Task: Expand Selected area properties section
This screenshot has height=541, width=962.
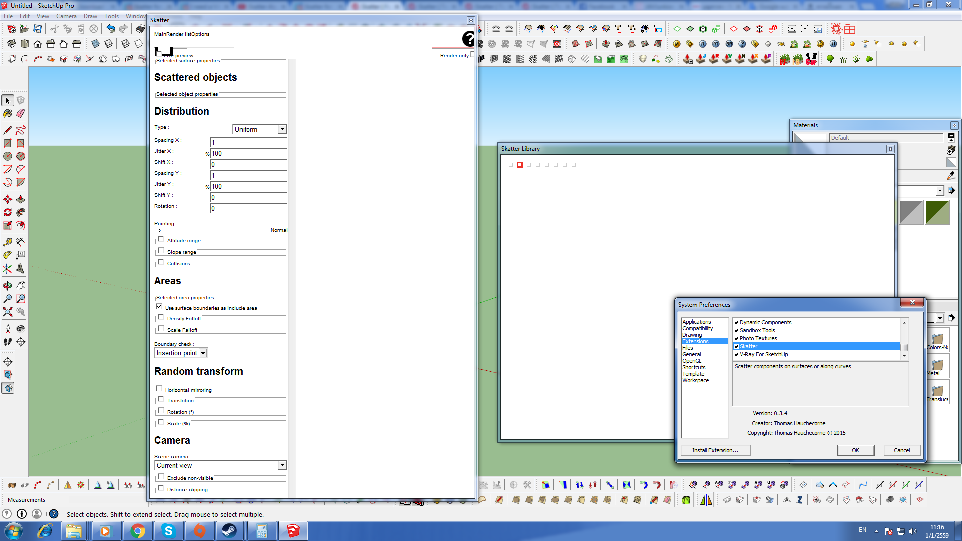Action: tap(220, 298)
